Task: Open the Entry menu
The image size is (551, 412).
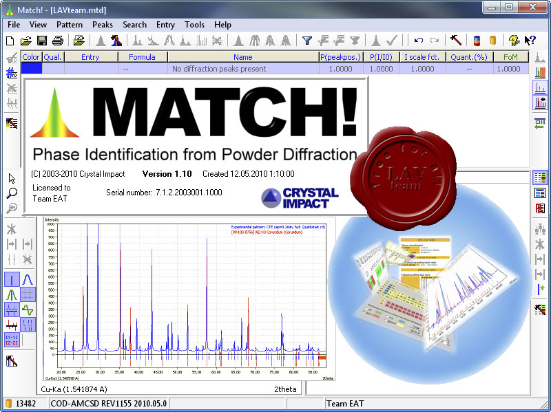Action: click(x=165, y=25)
